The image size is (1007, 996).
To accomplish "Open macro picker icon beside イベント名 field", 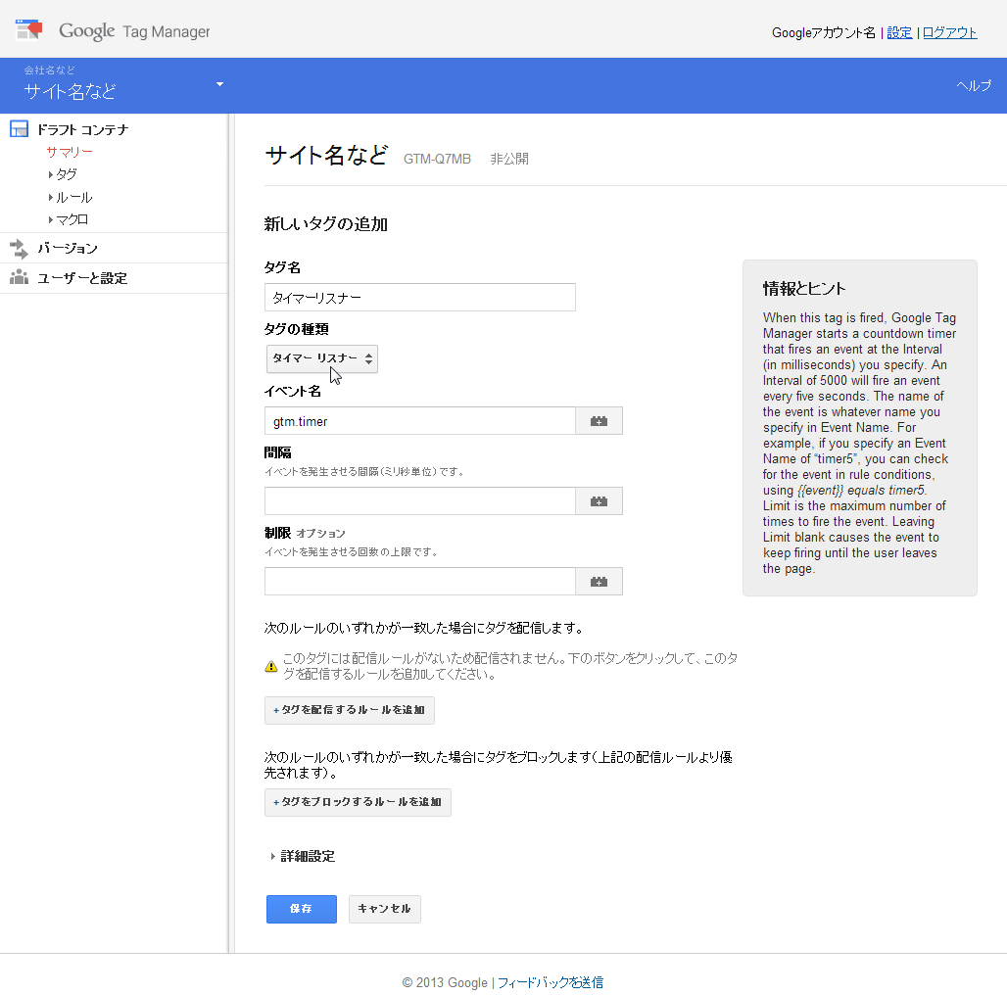I will [x=599, y=419].
